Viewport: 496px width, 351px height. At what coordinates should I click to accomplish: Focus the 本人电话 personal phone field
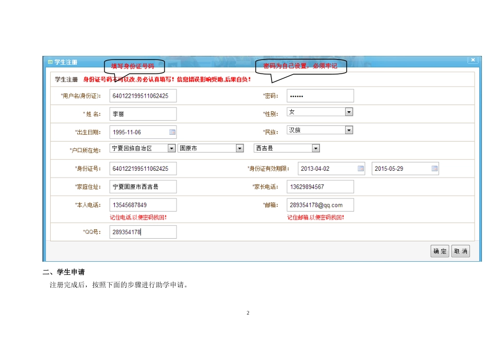(x=143, y=205)
